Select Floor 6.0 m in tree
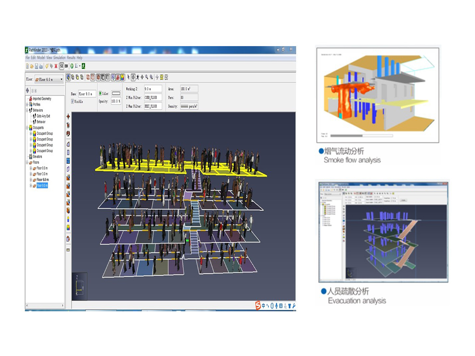The width and height of the screenshot is (475, 356). (43, 180)
